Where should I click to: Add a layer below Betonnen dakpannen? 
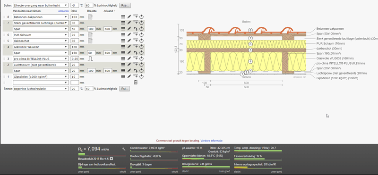136,17
